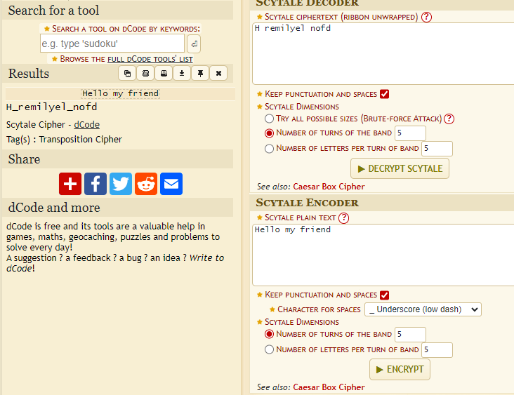The width and height of the screenshot is (514, 395).
Task: Copy the results to clipboard
Action: coord(127,74)
